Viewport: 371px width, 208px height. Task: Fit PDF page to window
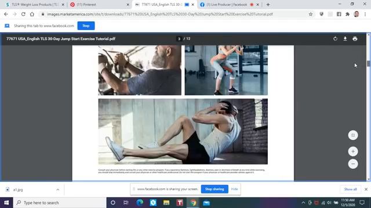353,135
